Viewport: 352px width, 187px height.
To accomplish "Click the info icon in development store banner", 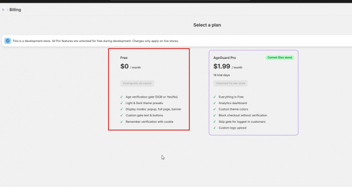I will click(x=8, y=41).
